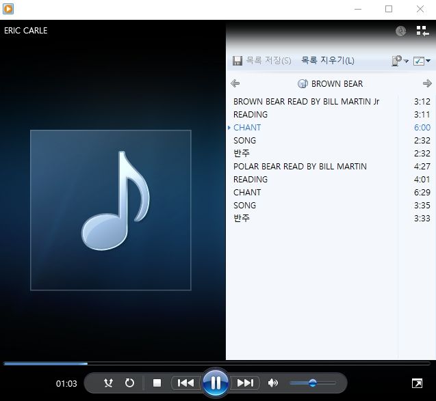Viewport: 436px width, 401px height.
Task: Mute the speaker volume
Action: [273, 383]
